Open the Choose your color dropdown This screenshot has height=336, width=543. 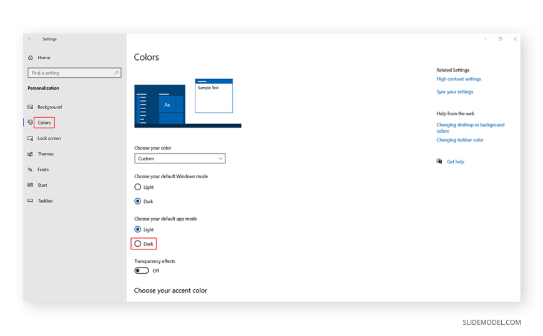click(x=180, y=158)
